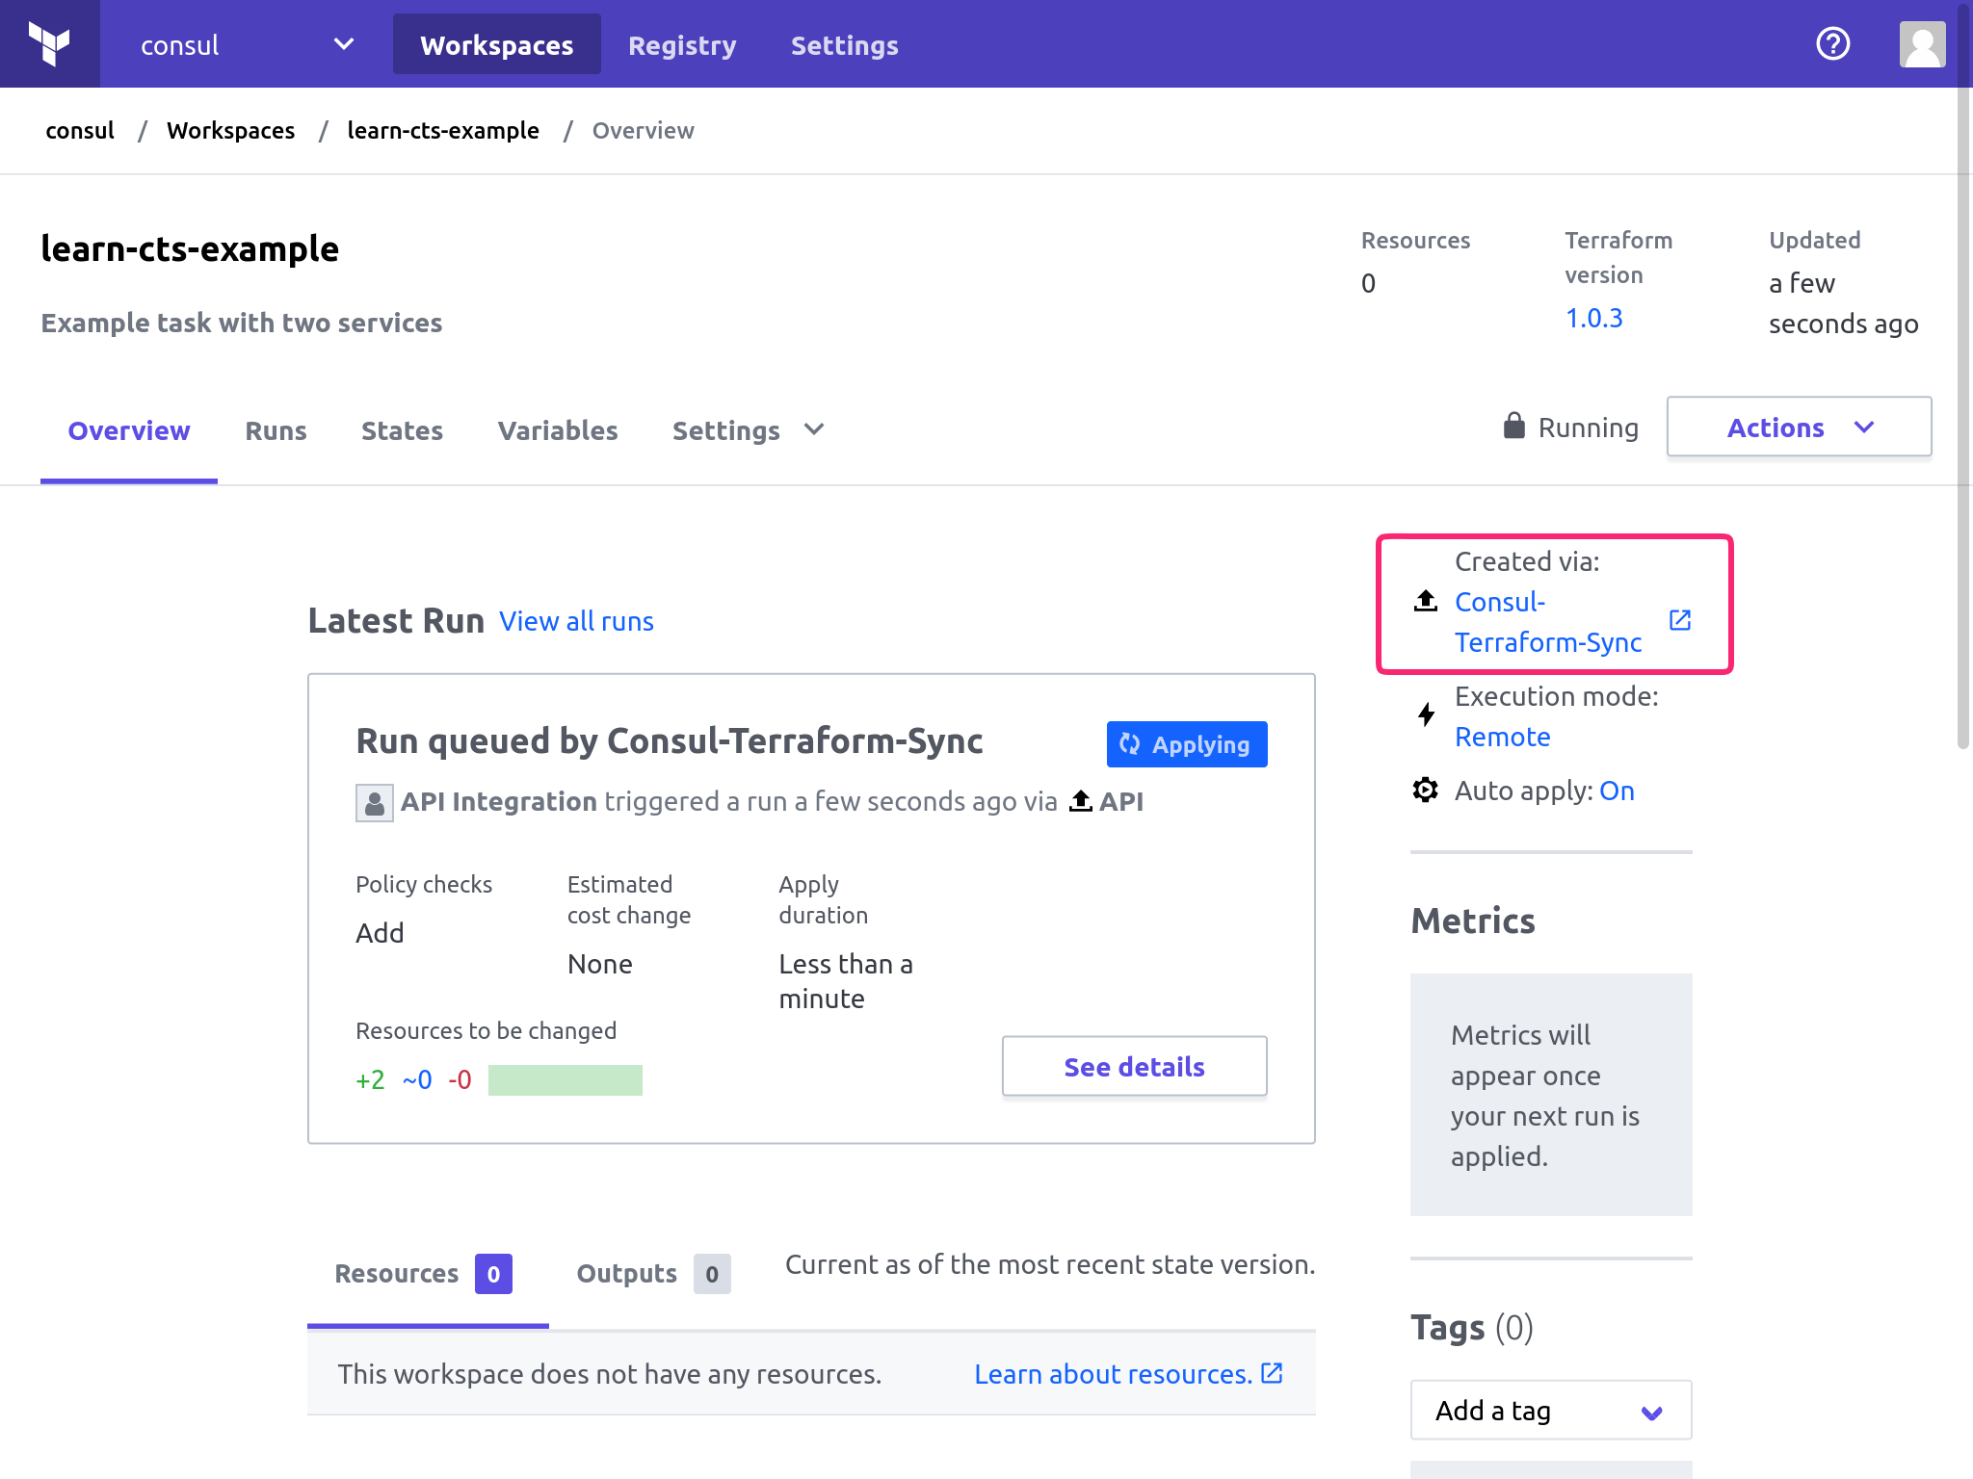
Task: Click the Tags (0) heading
Action: click(x=1472, y=1327)
